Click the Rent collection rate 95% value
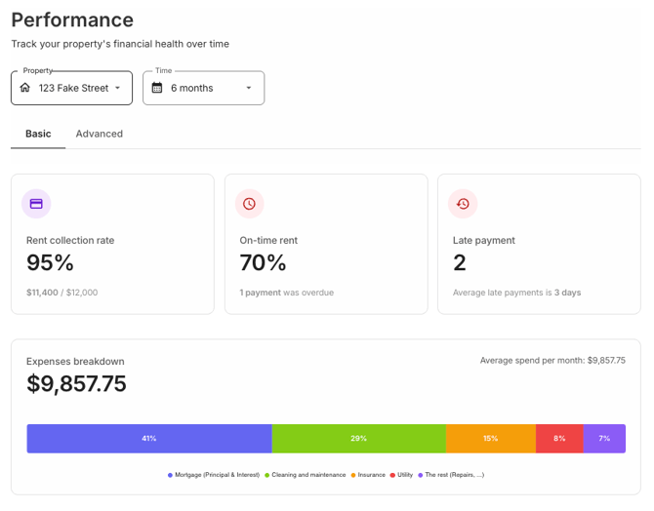This screenshot has height=511, width=654. click(50, 262)
